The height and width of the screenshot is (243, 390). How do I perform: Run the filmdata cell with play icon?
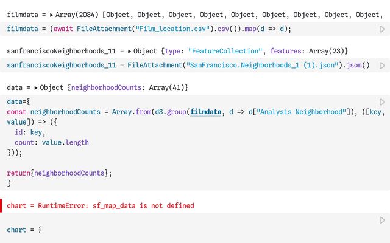(x=382, y=29)
